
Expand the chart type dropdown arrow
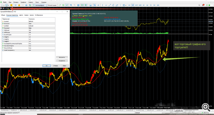tap(4, 5)
